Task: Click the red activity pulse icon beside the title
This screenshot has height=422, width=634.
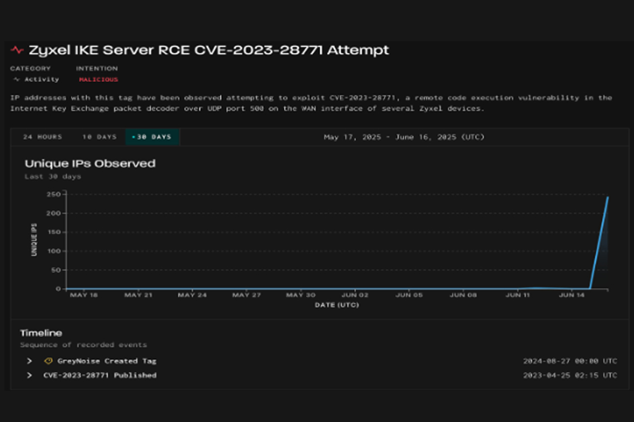Action: (x=17, y=50)
